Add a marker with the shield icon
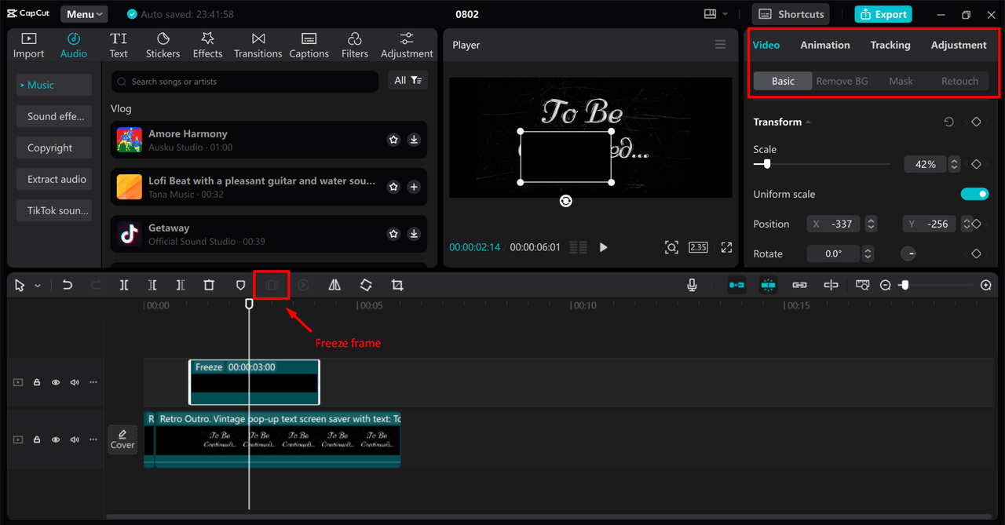 tap(240, 285)
